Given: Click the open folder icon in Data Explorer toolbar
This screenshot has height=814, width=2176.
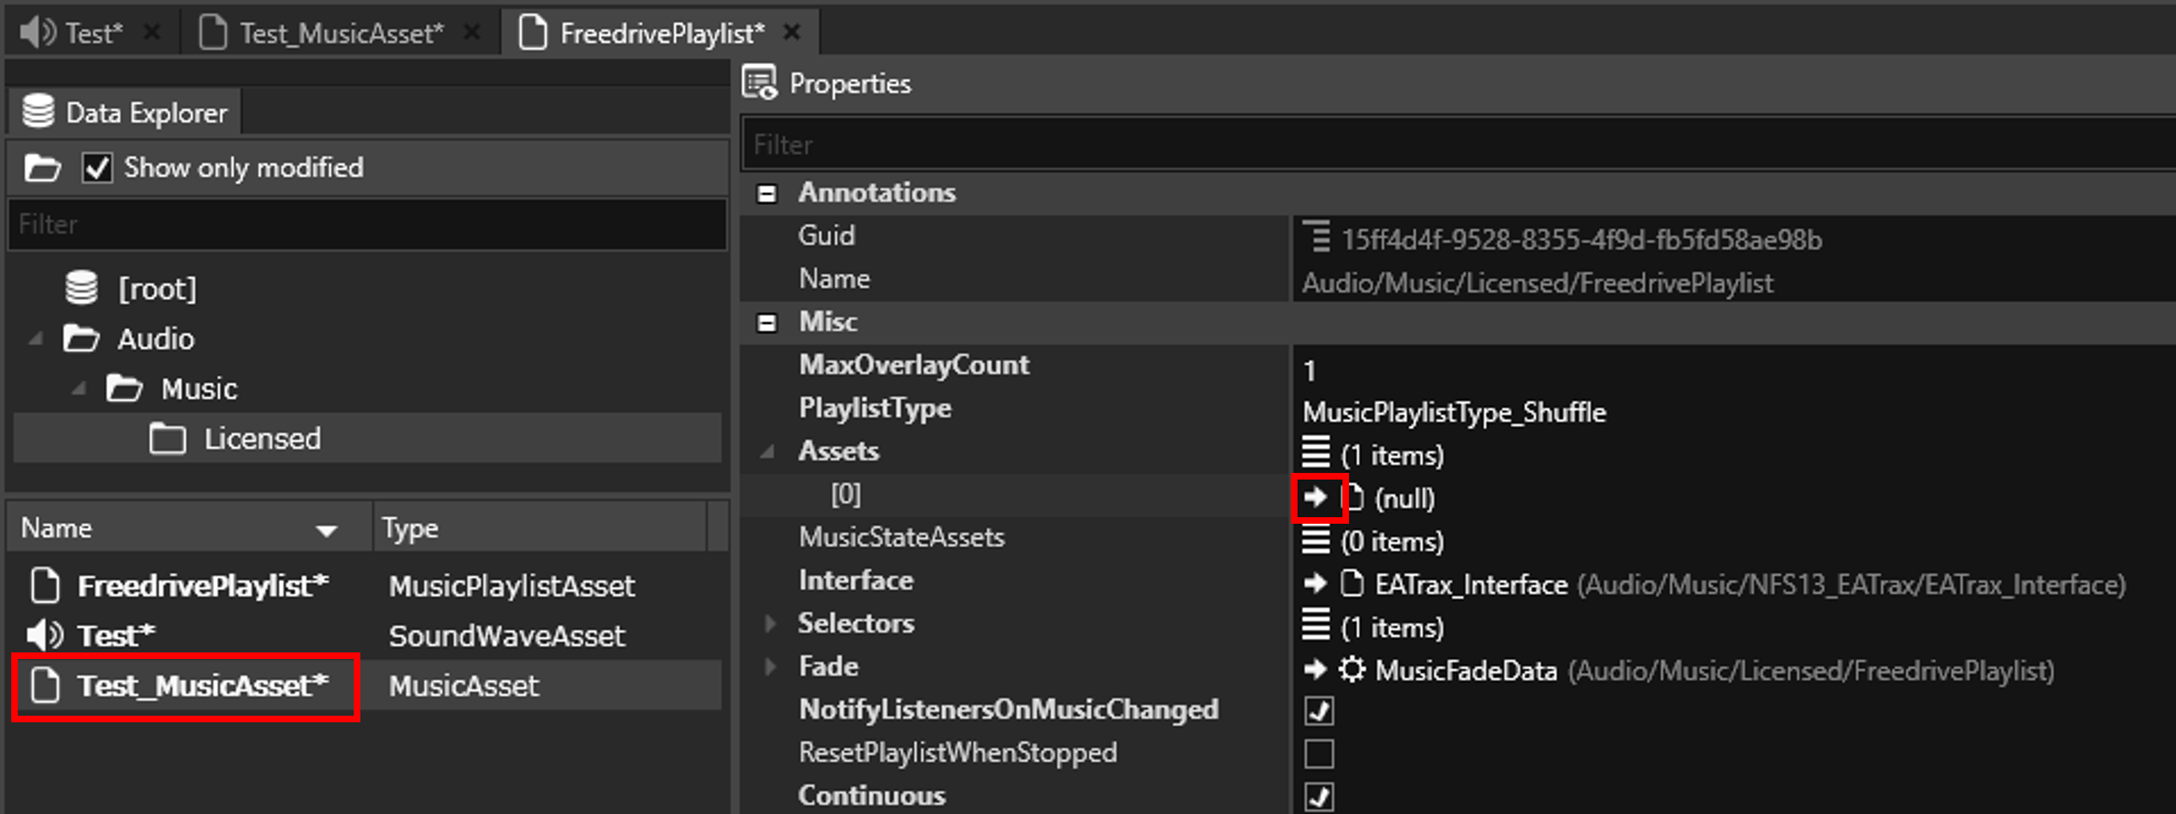Looking at the screenshot, I should click(42, 168).
